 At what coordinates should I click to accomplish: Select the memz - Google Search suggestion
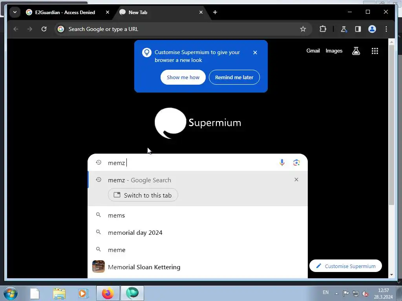(197, 180)
